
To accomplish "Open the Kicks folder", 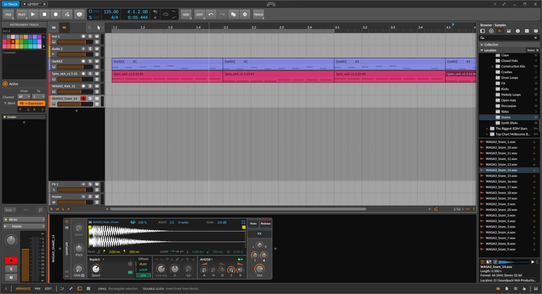I will click(x=504, y=89).
